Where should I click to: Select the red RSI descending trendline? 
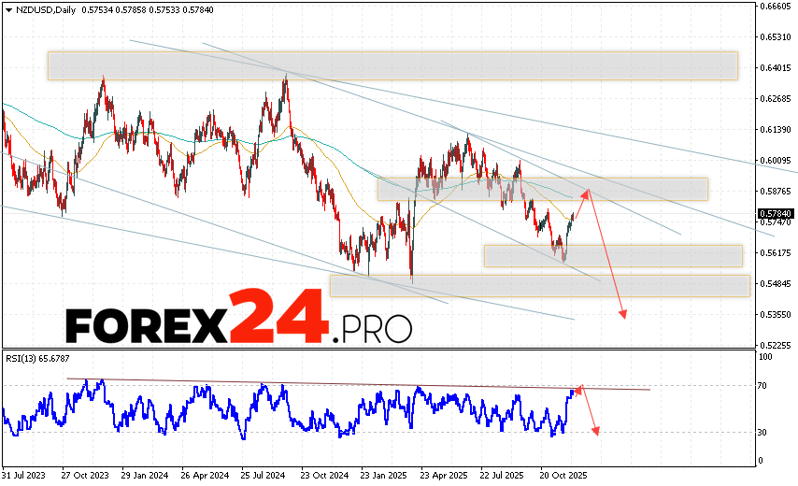(x=355, y=383)
